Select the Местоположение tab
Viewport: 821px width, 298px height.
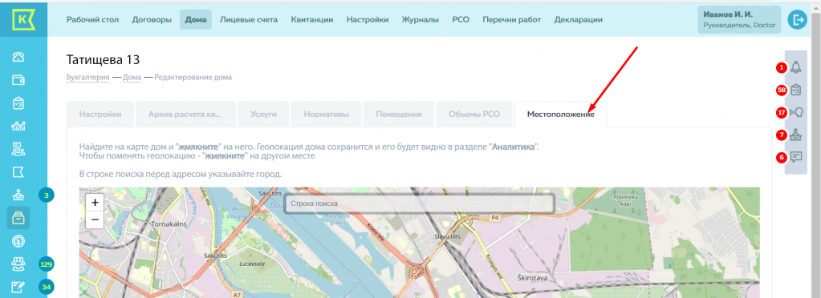(561, 115)
